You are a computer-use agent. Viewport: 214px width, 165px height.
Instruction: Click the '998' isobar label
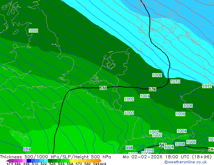coord(129,148)
